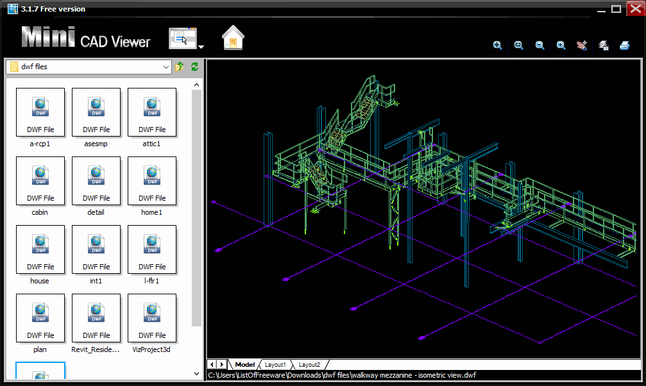Click the app icon in title bar
646x386 pixels.
tap(13, 8)
